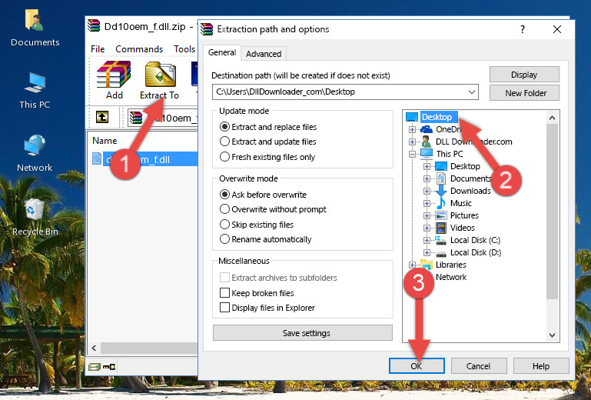Open the Commands menu in WinRAR
Viewport: 591px width, 400px height.
[139, 49]
